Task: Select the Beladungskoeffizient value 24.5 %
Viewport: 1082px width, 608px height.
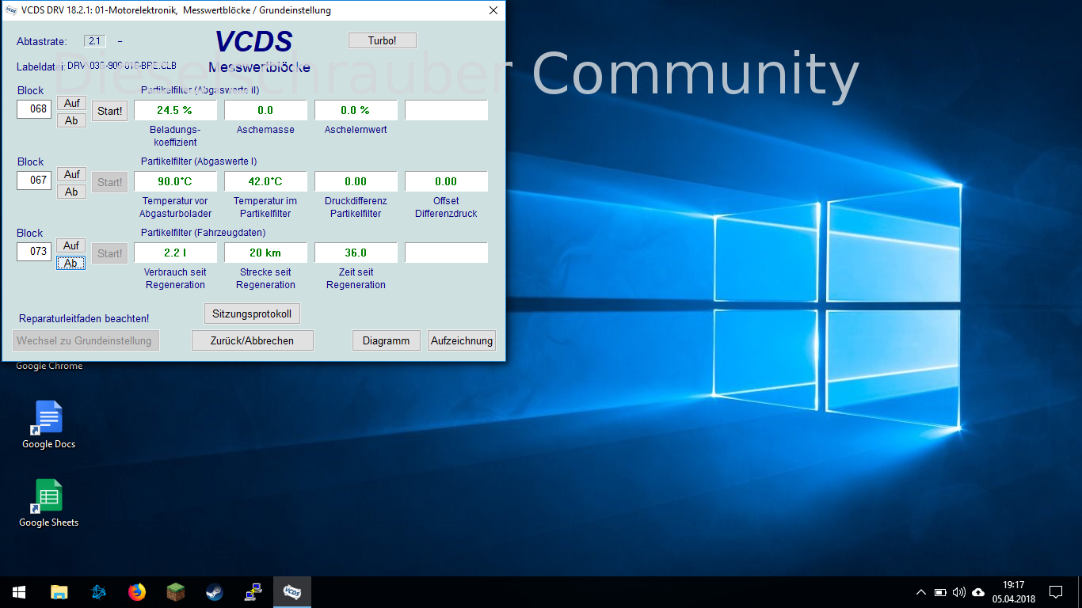Action: coord(175,110)
